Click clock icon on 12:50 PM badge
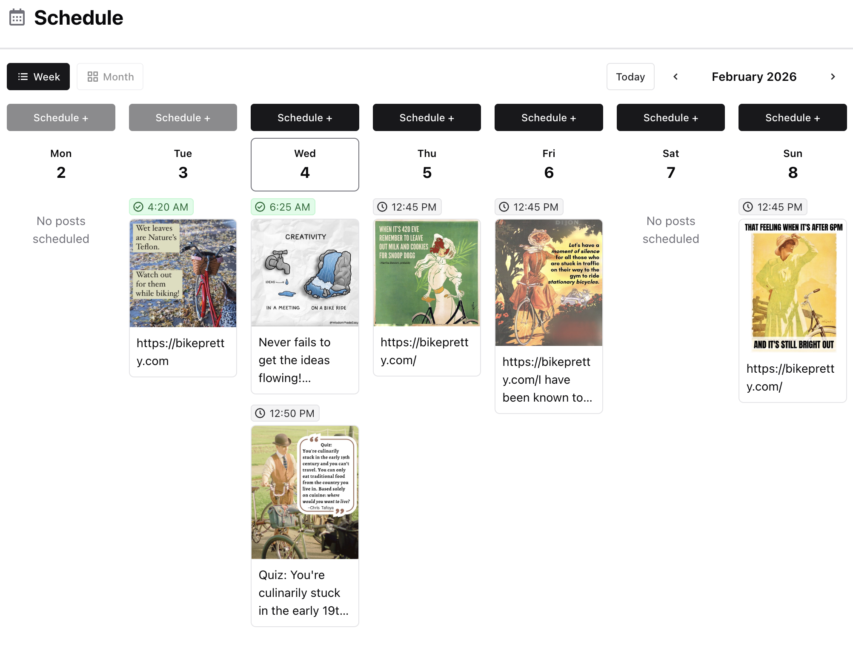Screen dimensions: 853x662 260,414
